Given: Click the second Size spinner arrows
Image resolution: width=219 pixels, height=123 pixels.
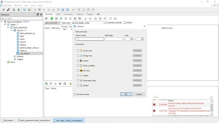Looking at the screenshot, I should 142,39.
